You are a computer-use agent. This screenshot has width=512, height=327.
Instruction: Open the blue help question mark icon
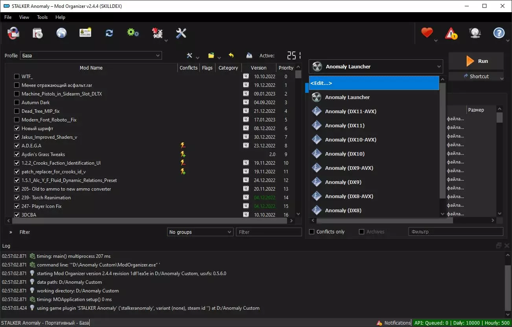[499, 33]
